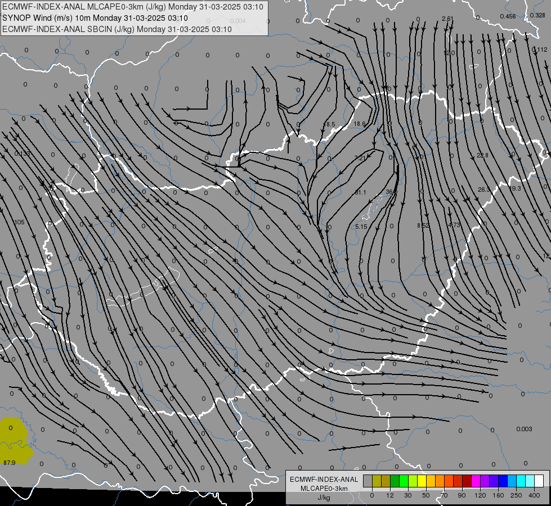Screen dimensions: 551x506
Task: Click the orange legend swatch above 70
Action: (x=440, y=481)
